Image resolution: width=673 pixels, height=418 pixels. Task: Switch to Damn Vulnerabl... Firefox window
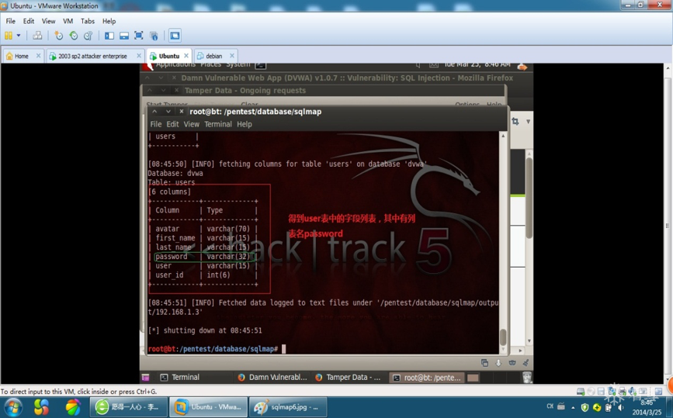point(272,377)
